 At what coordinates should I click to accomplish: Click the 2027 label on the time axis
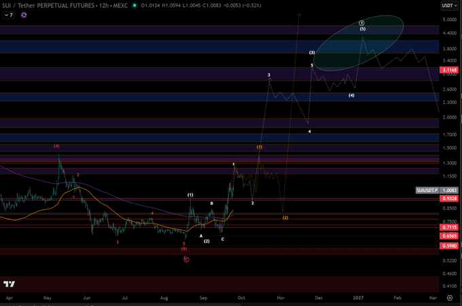[x=358, y=298]
